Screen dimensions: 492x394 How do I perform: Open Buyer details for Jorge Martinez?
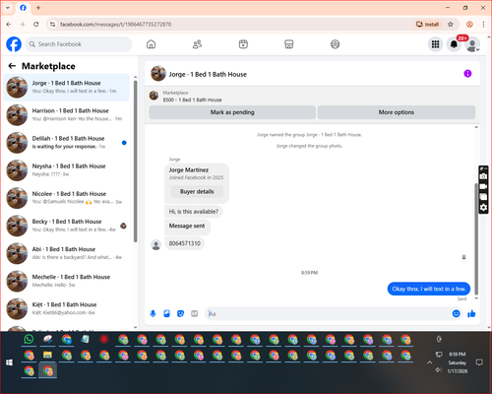pos(197,191)
